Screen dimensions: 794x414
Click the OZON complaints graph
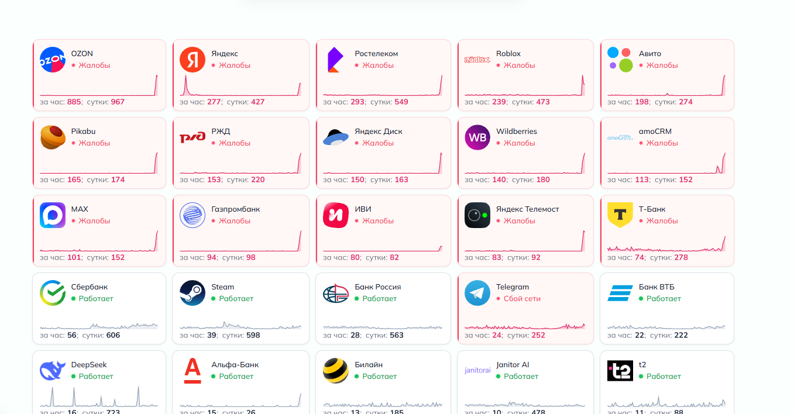click(99, 85)
